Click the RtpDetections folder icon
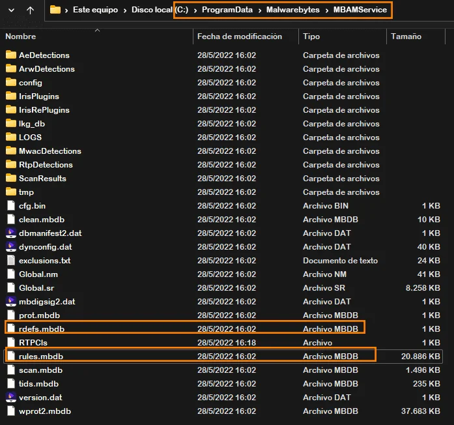The width and height of the screenshot is (454, 425). [11, 164]
